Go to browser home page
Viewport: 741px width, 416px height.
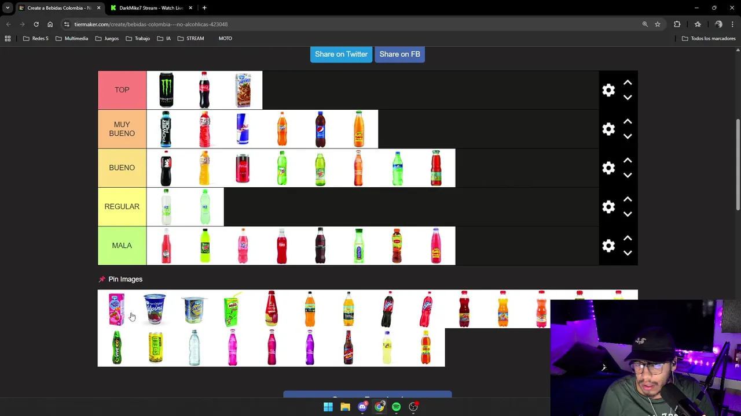point(50,24)
